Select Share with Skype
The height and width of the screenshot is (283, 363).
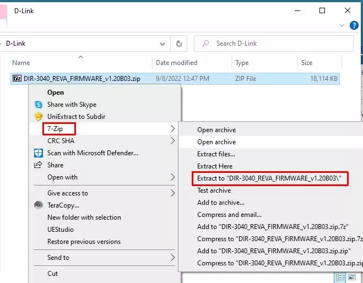72,105
